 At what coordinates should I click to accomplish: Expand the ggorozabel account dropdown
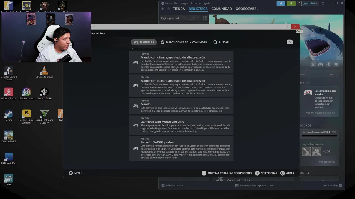coord(310,3)
